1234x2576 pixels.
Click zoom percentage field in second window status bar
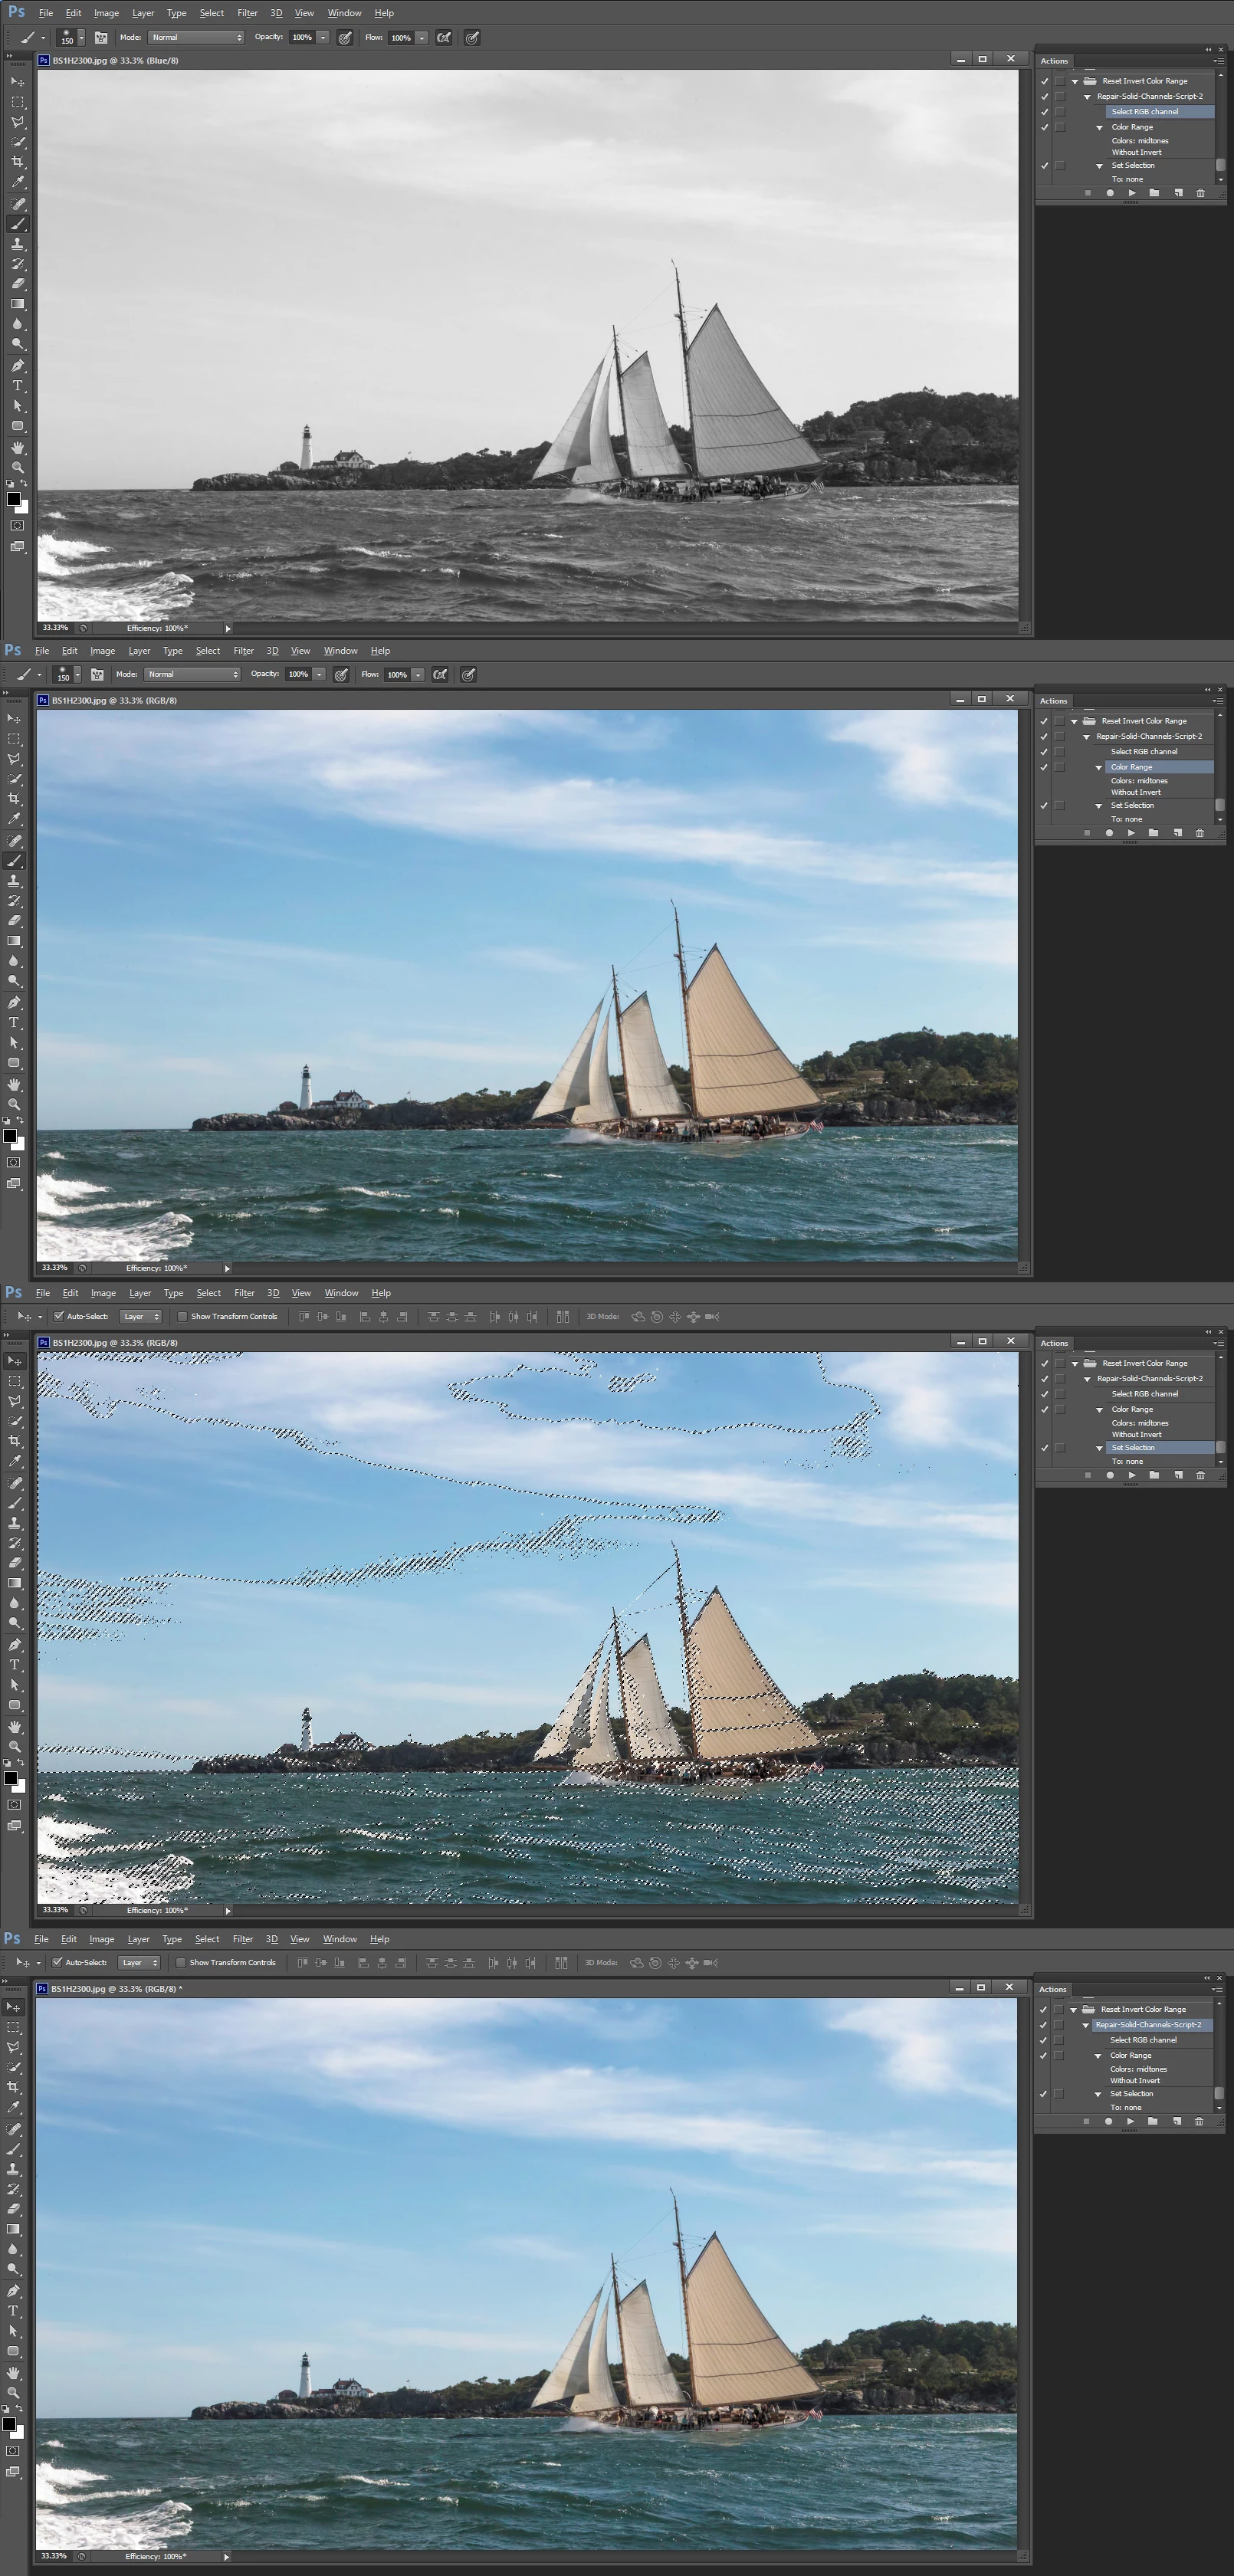[x=54, y=1267]
